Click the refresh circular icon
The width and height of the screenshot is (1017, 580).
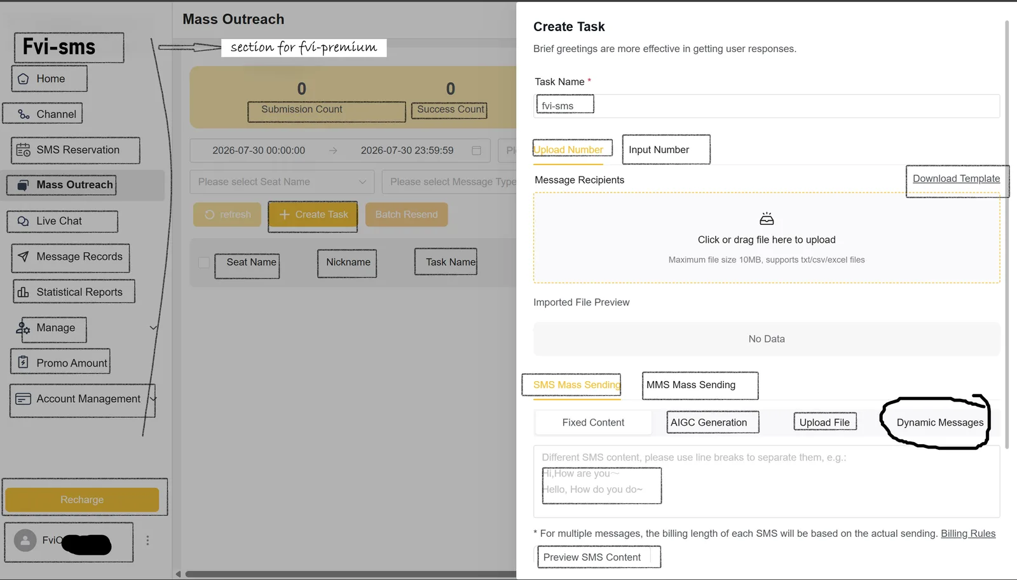tap(210, 215)
